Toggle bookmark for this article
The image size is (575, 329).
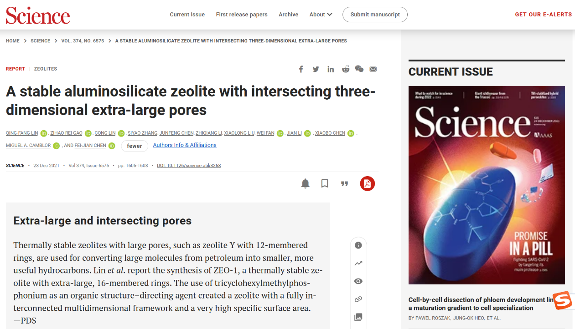click(325, 183)
